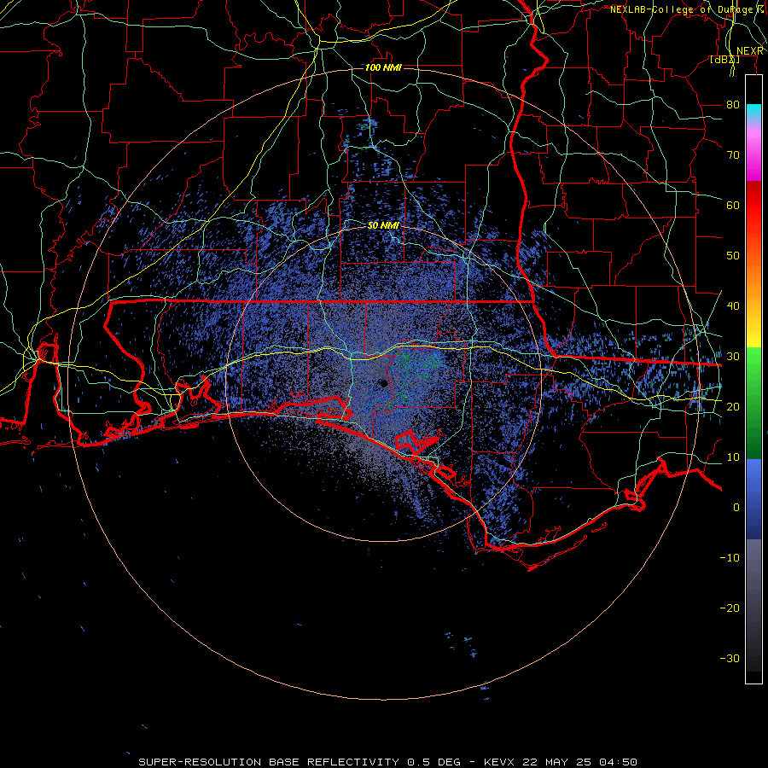Click the -20 value on the dBZ scale

(730, 608)
